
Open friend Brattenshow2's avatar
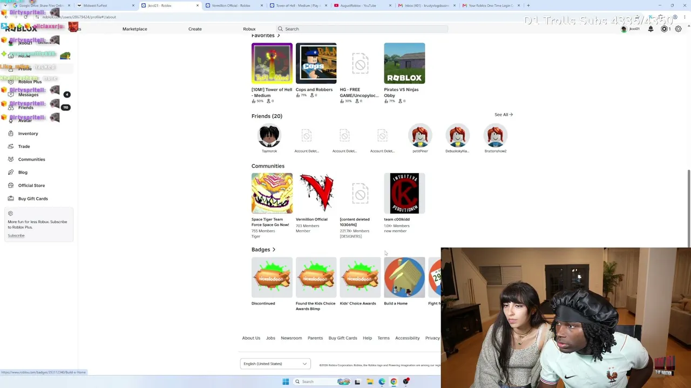496,136
